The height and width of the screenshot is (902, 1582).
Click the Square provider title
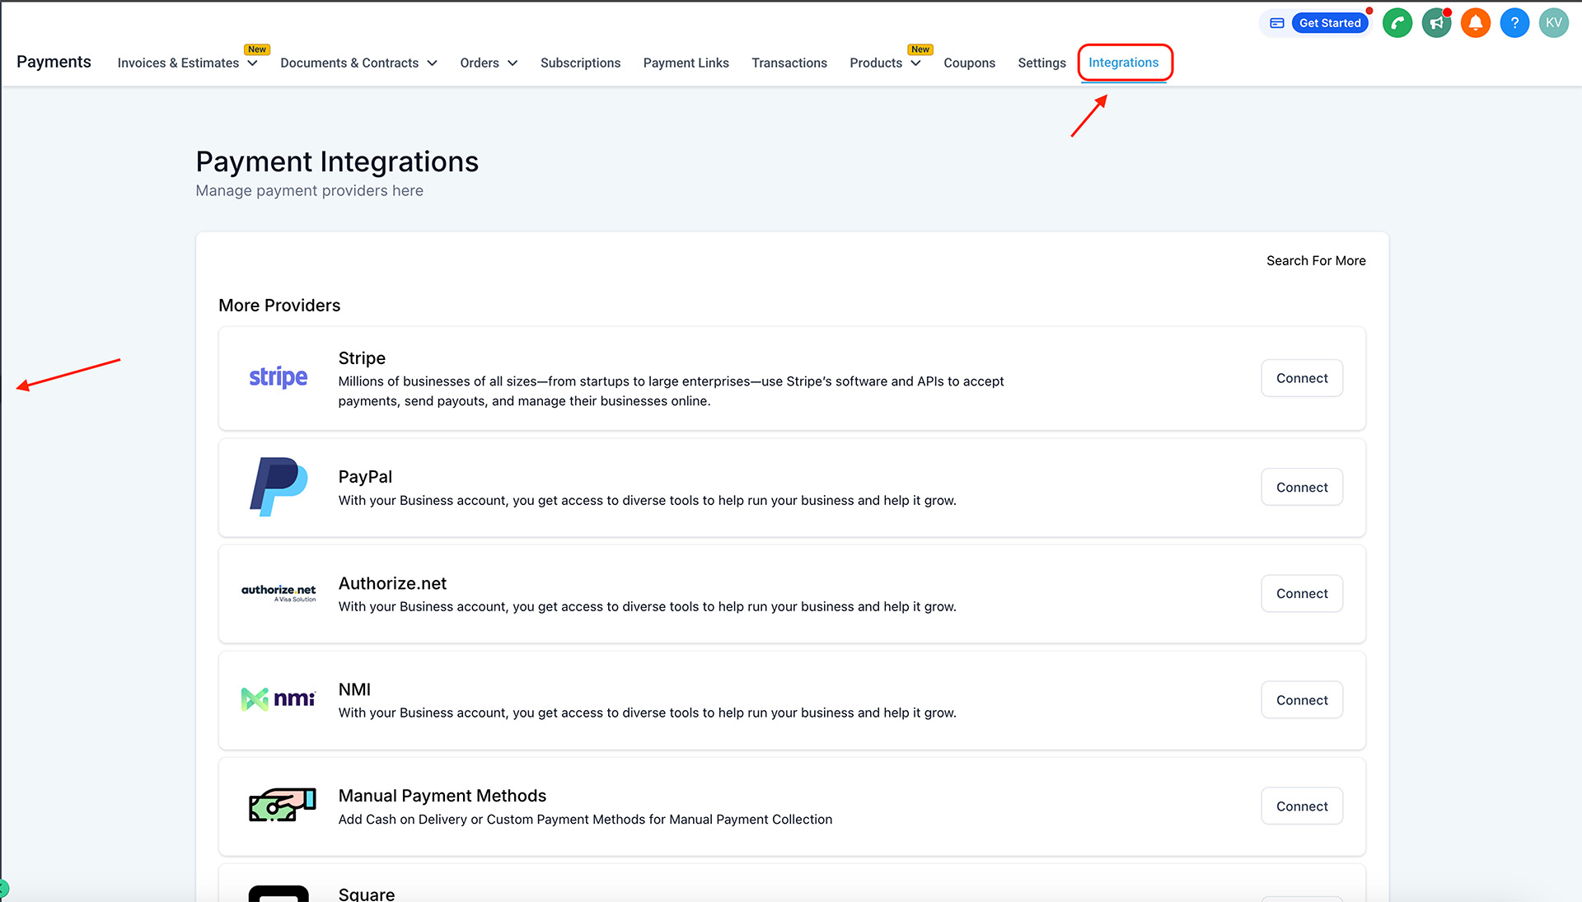click(x=367, y=894)
